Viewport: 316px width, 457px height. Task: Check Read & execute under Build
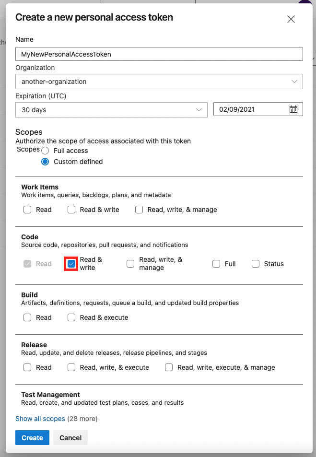(x=71, y=317)
